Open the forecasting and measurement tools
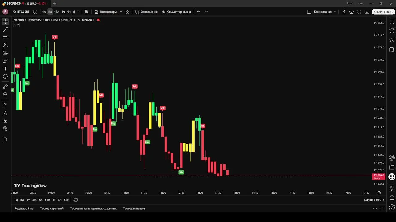This screenshot has height=222, width=396. [5, 53]
